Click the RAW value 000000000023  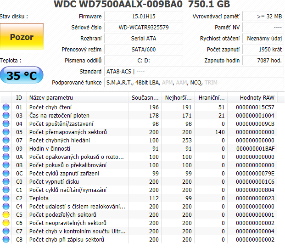point(255,198)
